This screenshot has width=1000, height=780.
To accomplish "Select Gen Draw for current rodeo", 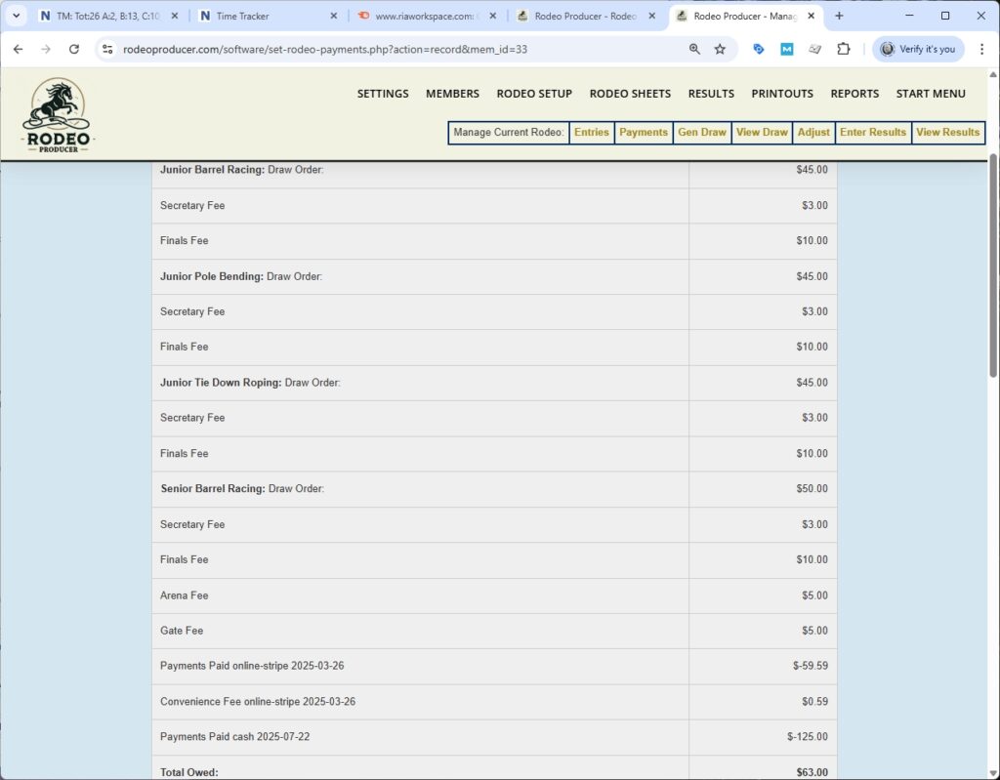I will 701,132.
